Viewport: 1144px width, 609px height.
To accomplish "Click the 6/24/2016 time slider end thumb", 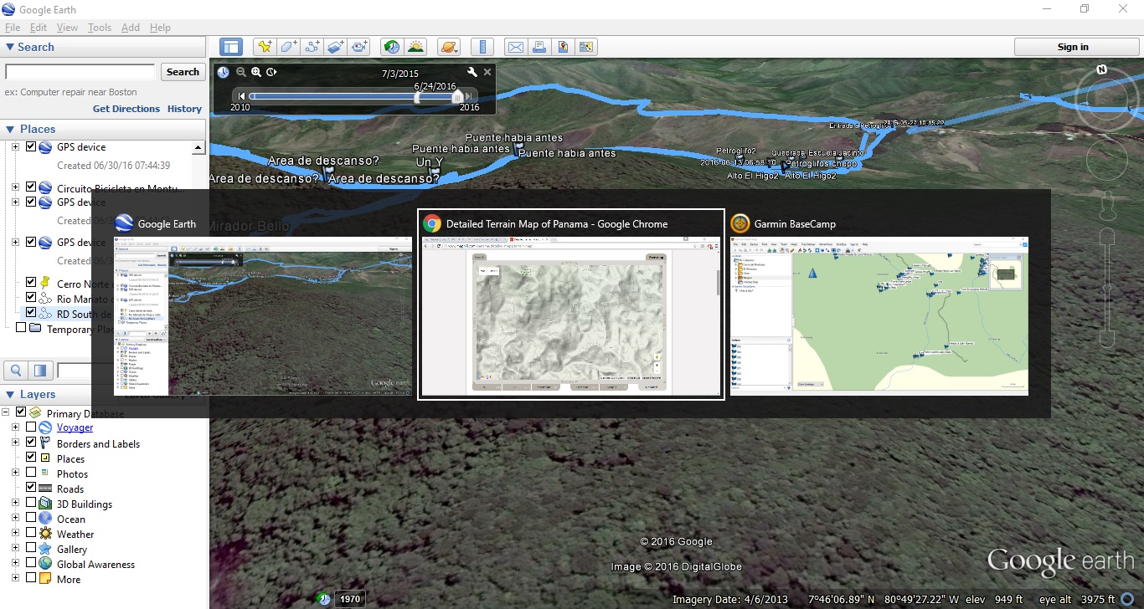I will click(457, 96).
